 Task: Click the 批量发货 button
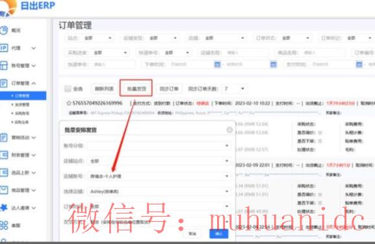(x=136, y=88)
